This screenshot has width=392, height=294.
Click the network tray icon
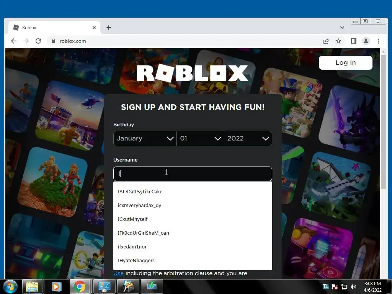pyautogui.click(x=344, y=287)
